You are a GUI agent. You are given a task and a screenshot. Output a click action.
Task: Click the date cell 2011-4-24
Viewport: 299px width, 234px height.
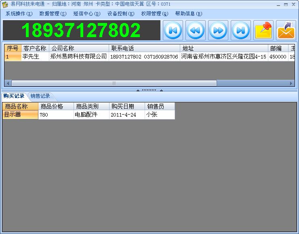tap(127, 115)
